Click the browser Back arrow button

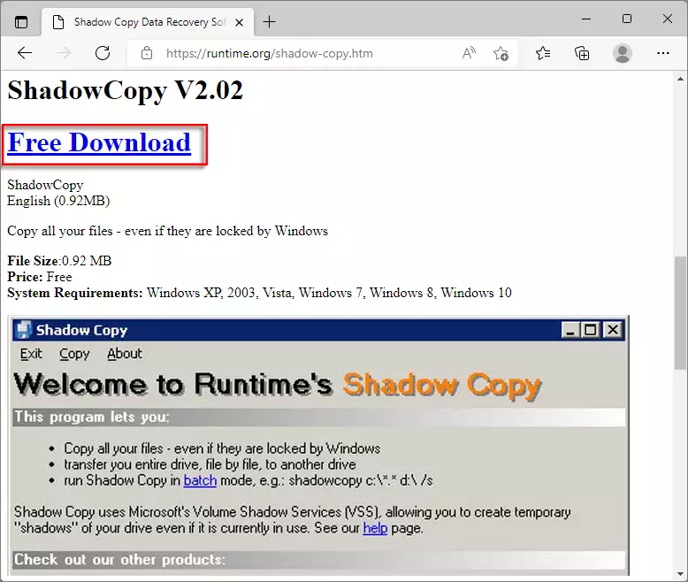tap(25, 53)
